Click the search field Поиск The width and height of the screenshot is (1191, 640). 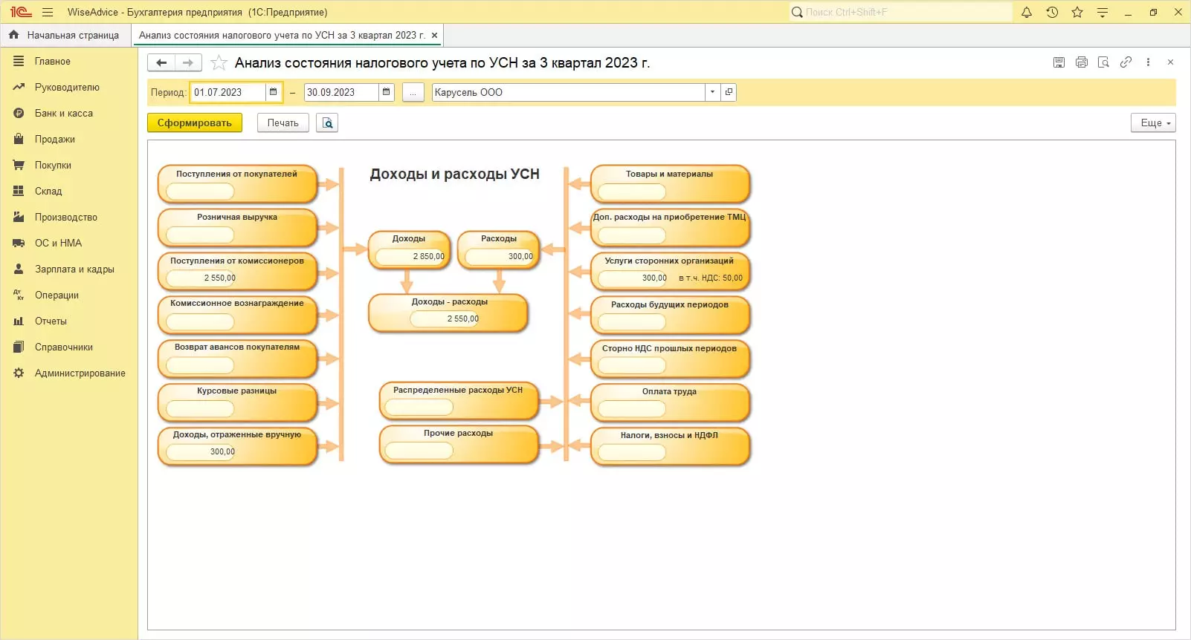901,12
